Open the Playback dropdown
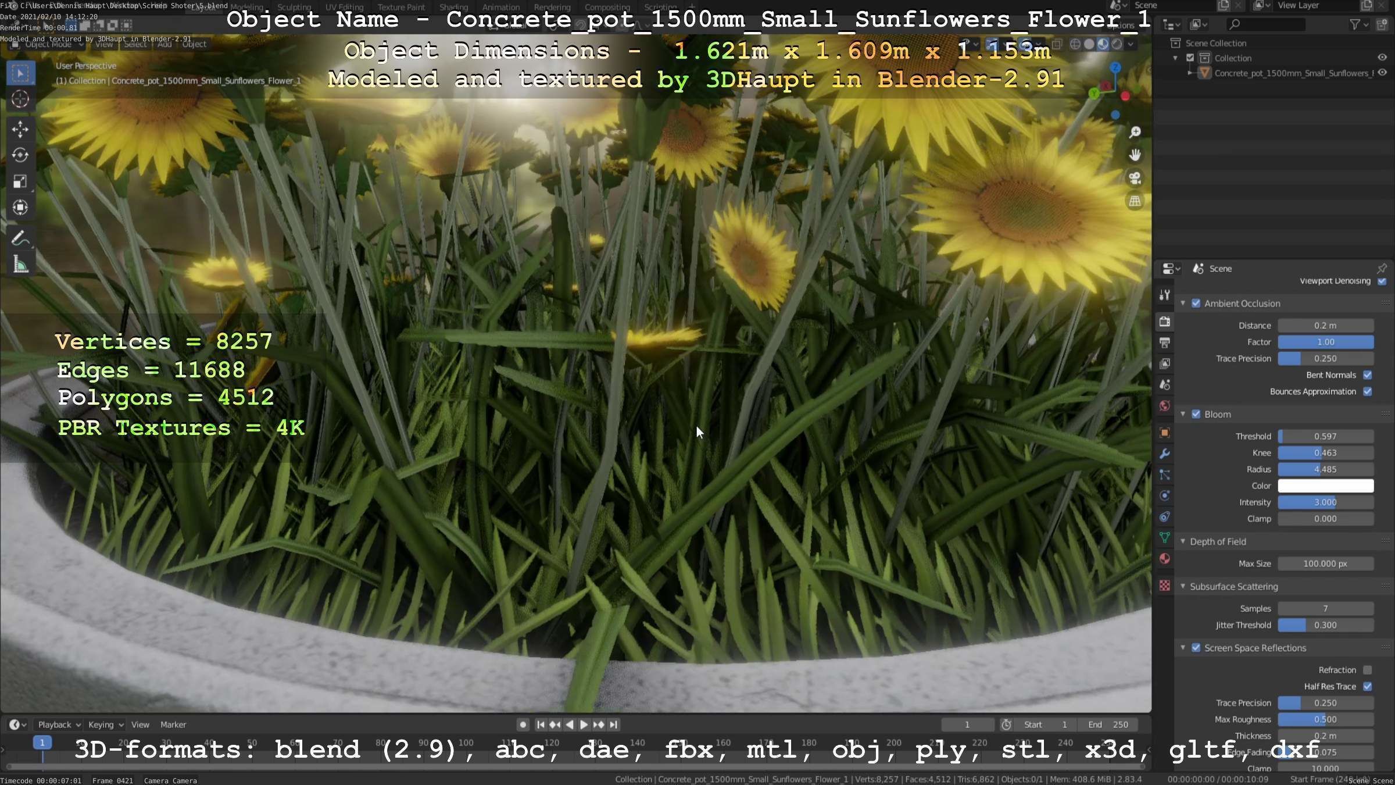 click(59, 725)
